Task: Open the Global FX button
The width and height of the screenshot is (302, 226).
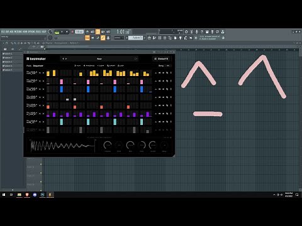Action: (161, 59)
